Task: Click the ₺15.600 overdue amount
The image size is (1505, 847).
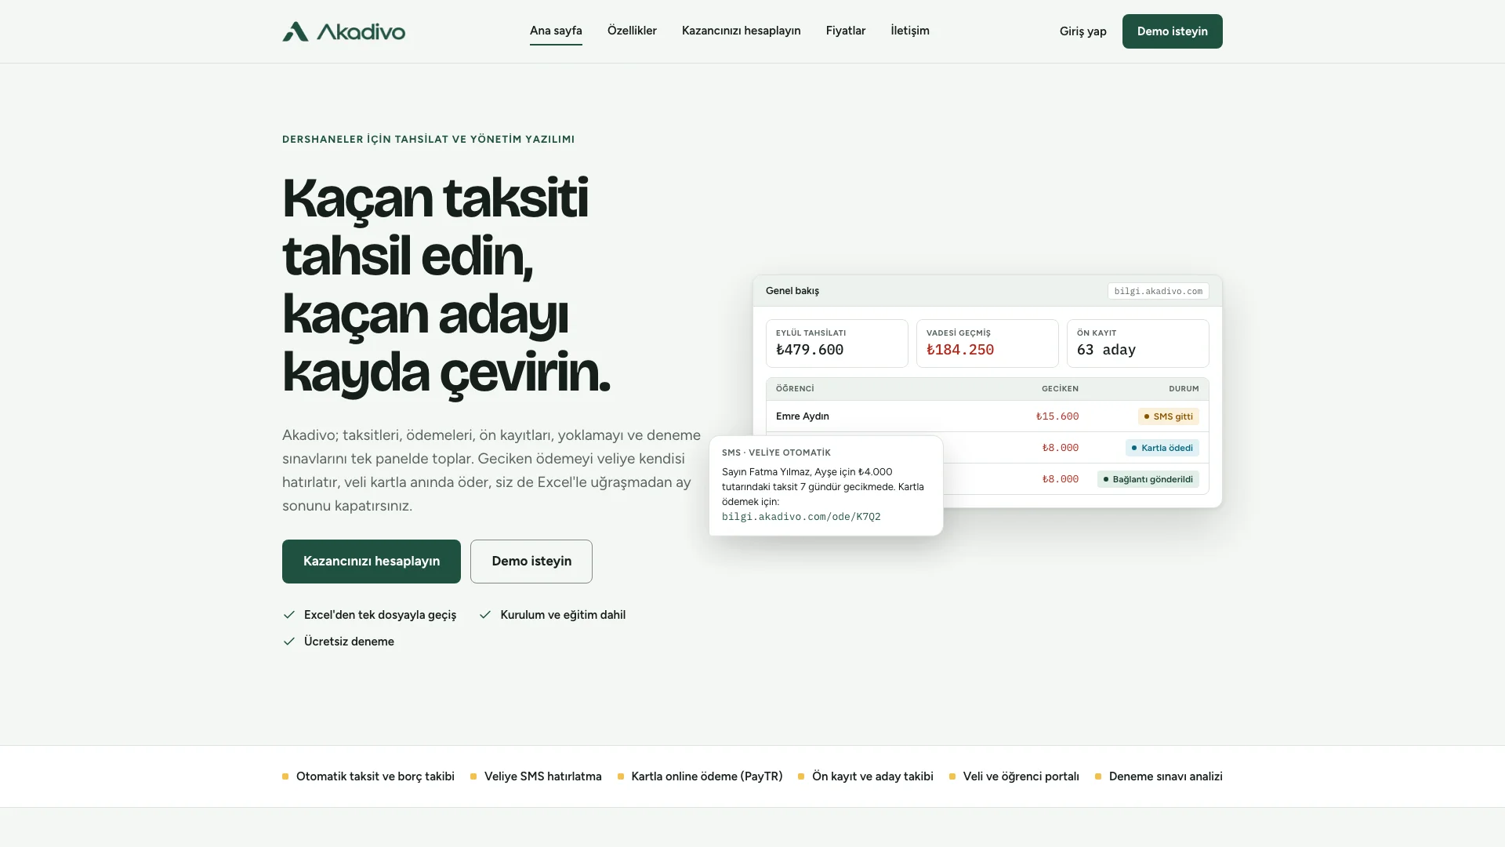Action: (x=1057, y=416)
